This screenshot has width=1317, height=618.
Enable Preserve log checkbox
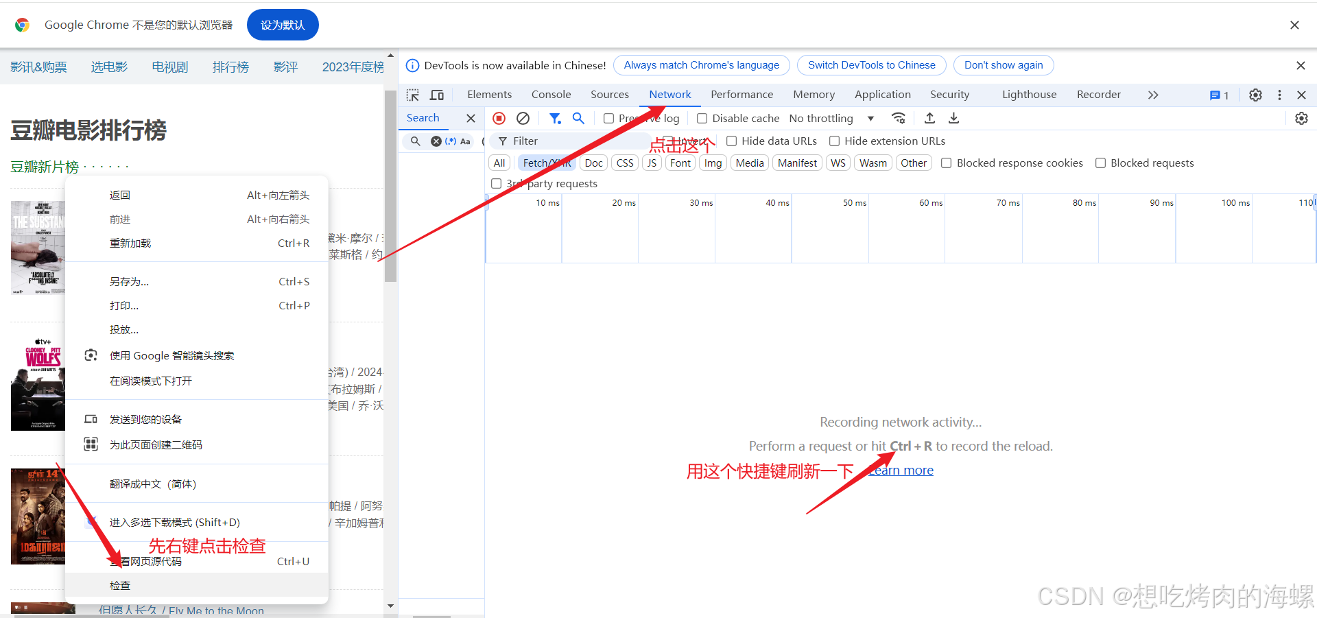click(x=608, y=119)
